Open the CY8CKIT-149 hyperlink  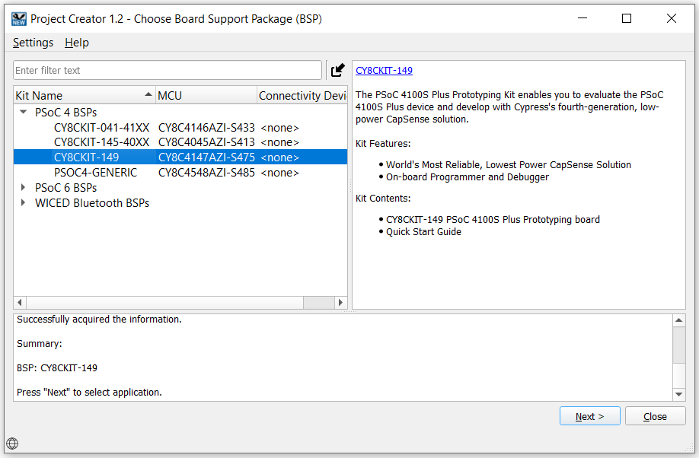(x=384, y=71)
